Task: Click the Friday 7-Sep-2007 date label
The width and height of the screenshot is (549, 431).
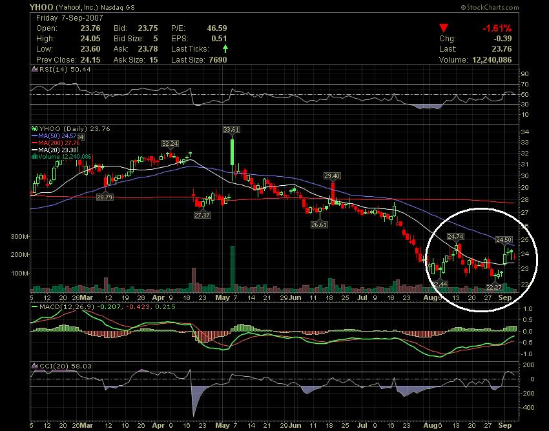Action: pyautogui.click(x=70, y=18)
